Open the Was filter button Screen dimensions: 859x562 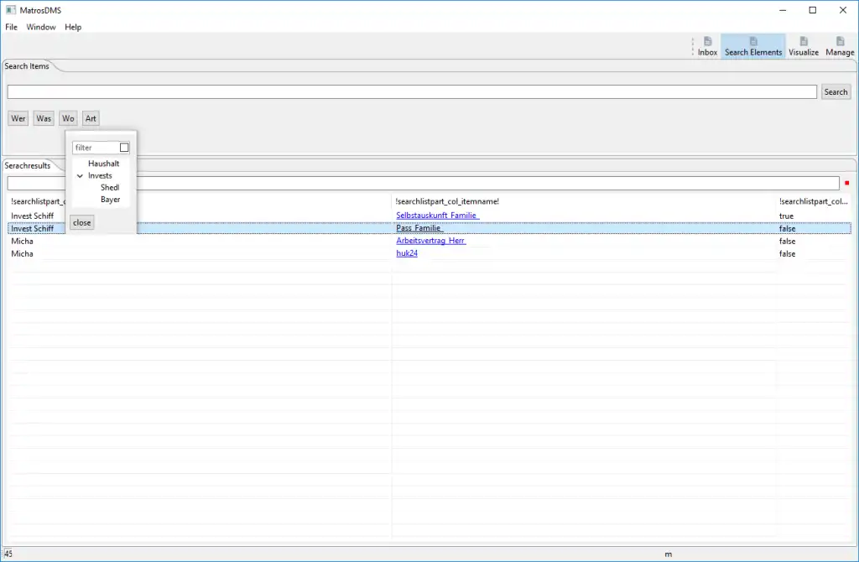coord(44,118)
